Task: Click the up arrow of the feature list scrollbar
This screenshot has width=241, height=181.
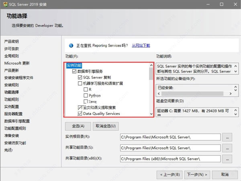Action: pos(151,65)
